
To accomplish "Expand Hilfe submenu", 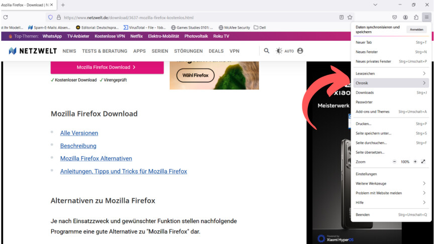I will (x=391, y=202).
